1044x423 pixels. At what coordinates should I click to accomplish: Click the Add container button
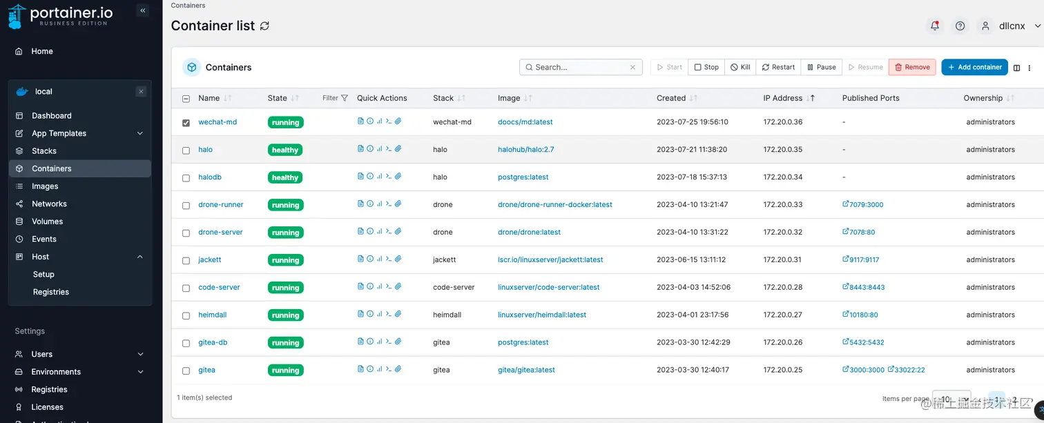click(974, 67)
